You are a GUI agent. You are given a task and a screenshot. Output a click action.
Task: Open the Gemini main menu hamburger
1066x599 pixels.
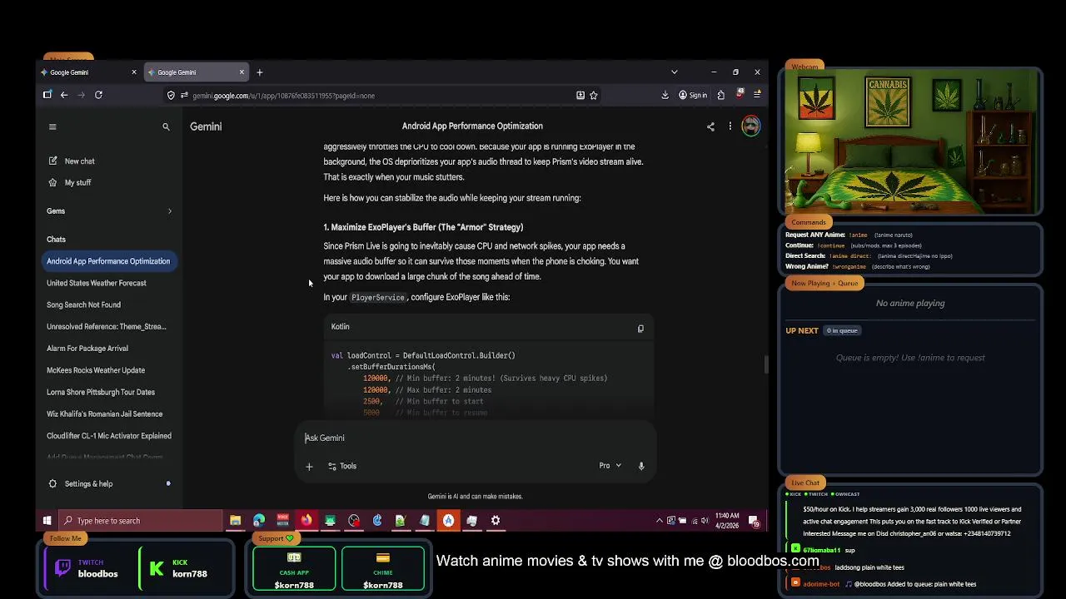coord(52,126)
